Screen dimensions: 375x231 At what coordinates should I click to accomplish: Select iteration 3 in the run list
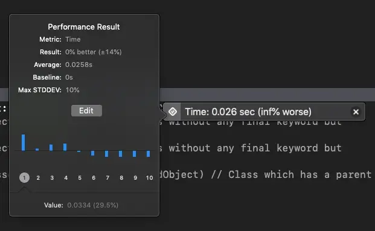tap(52, 178)
